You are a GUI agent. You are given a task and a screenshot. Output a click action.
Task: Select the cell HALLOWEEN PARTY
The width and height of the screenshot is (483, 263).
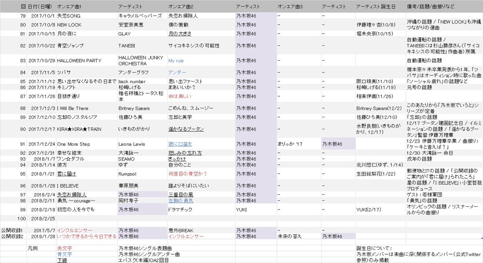click(79, 61)
